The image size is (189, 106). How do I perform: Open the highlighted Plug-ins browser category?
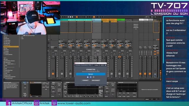coord(11,47)
